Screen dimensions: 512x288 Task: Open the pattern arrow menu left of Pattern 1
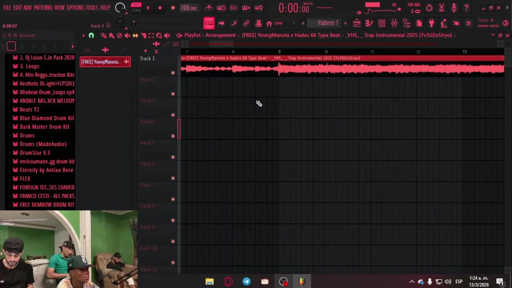pyautogui.click(x=303, y=23)
